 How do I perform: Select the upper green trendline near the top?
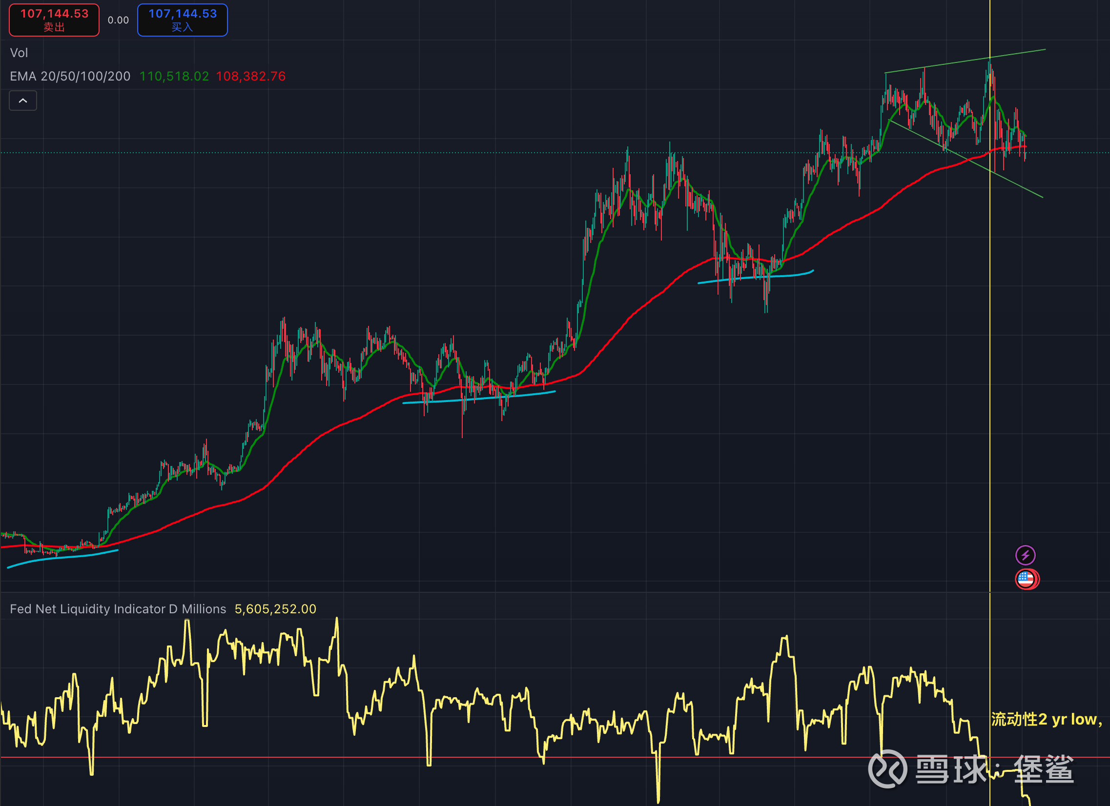tap(954, 62)
